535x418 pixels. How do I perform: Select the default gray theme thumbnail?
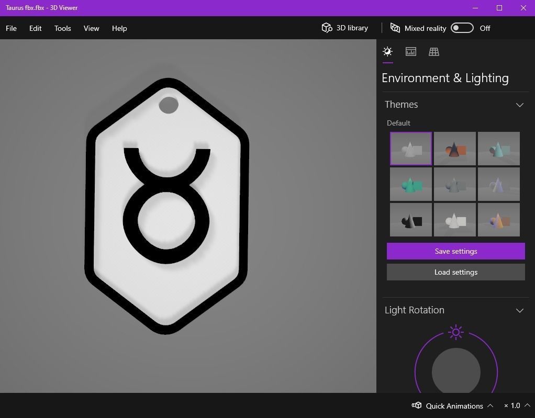click(411, 149)
